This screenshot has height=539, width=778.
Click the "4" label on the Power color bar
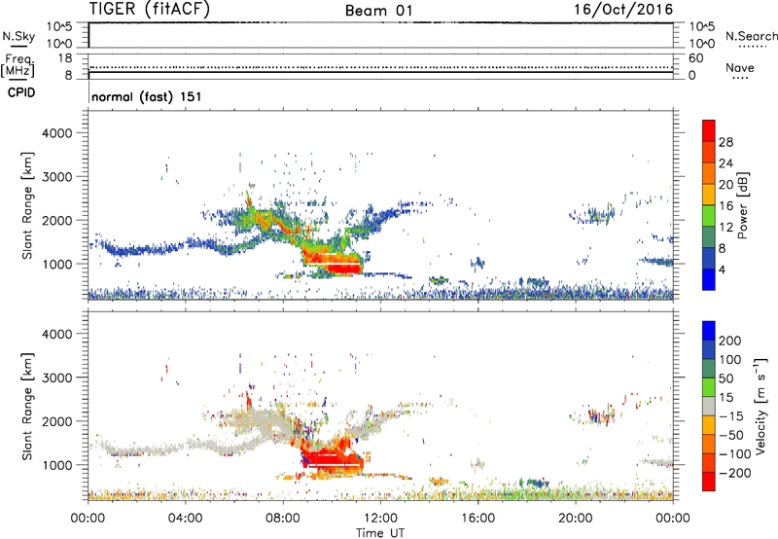point(722,270)
